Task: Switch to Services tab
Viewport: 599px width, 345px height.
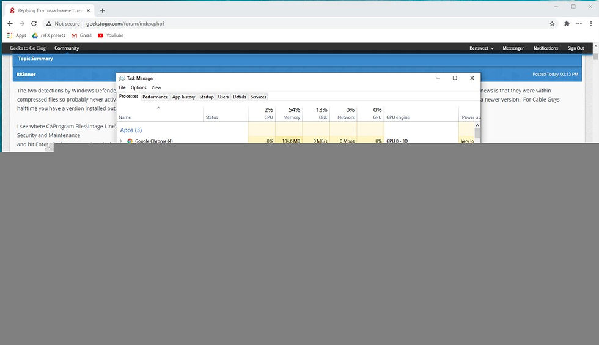Action: 258,97
